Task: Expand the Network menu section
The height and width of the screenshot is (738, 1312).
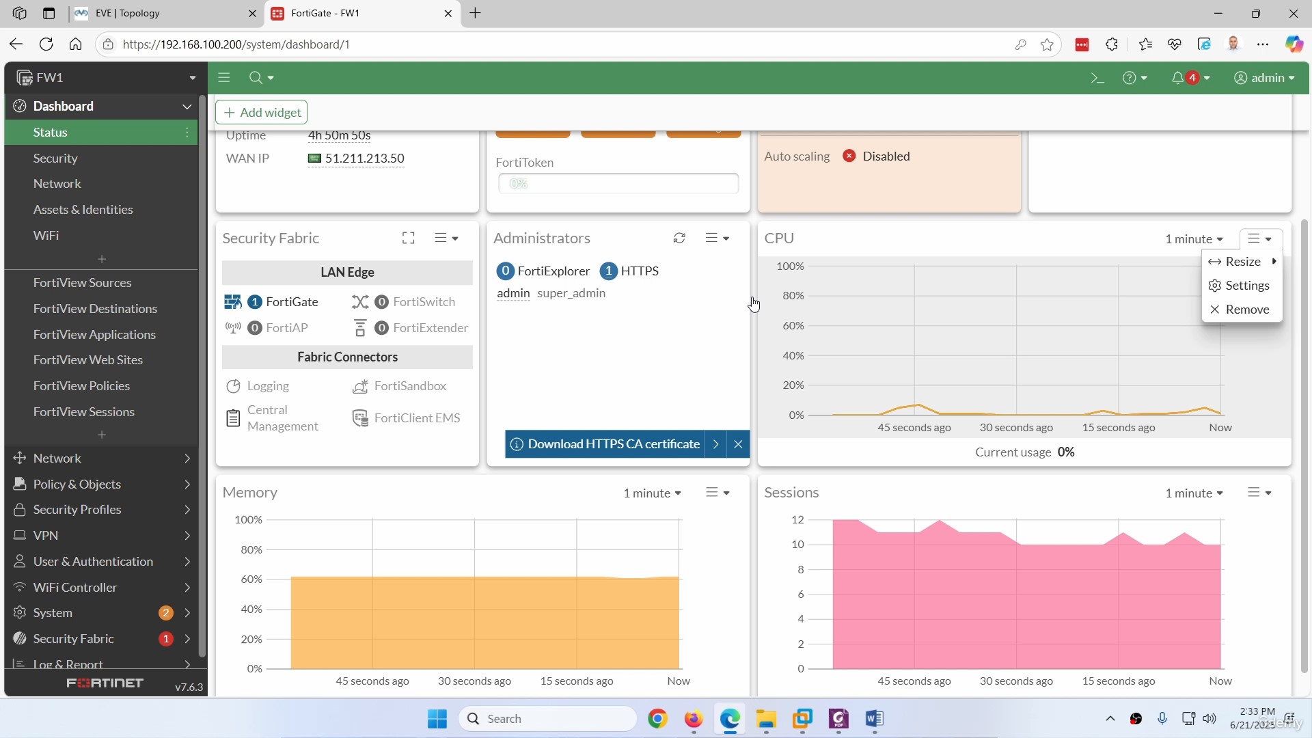Action: pos(102,459)
